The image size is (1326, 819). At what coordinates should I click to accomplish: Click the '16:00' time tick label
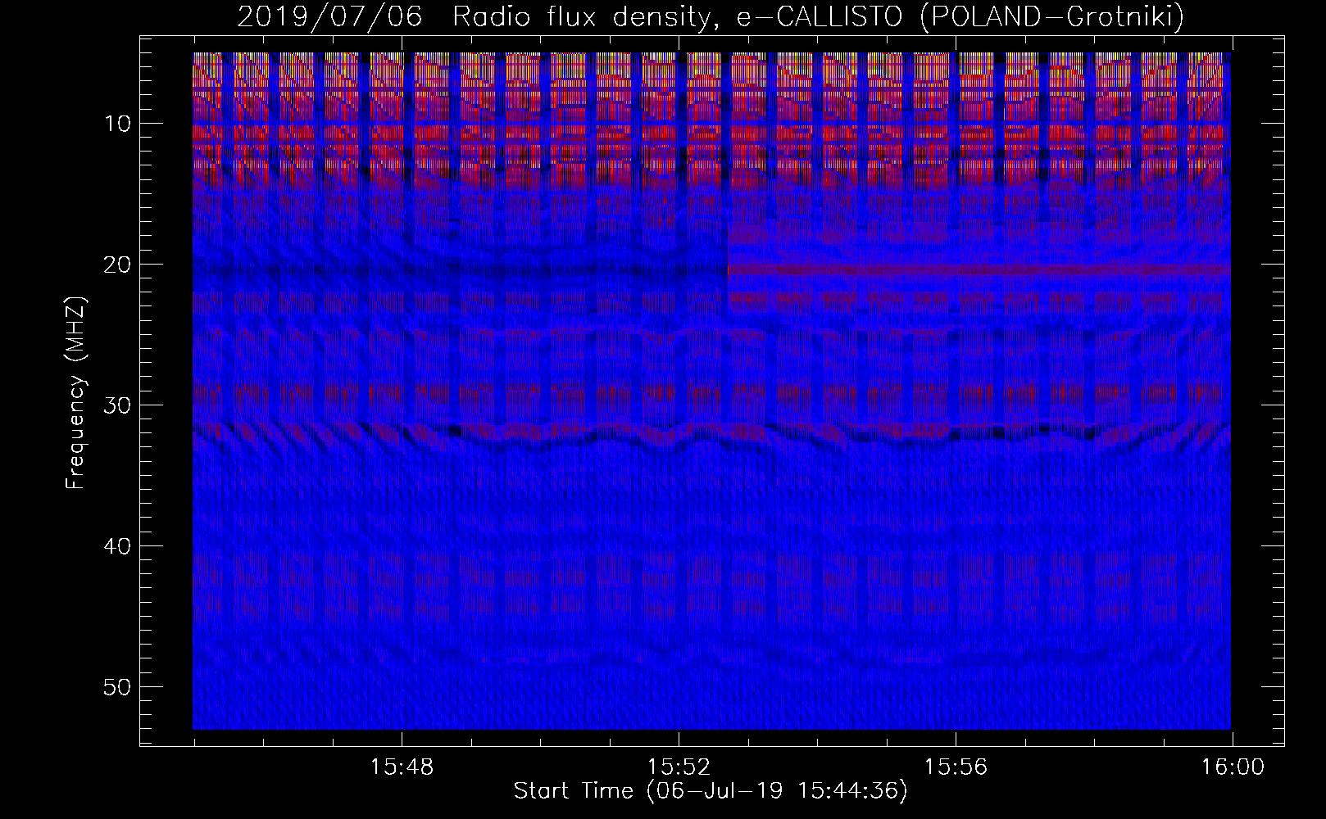1233,767
